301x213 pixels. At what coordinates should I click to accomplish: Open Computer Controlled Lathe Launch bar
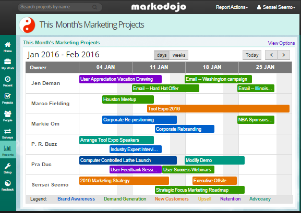pos(128,160)
